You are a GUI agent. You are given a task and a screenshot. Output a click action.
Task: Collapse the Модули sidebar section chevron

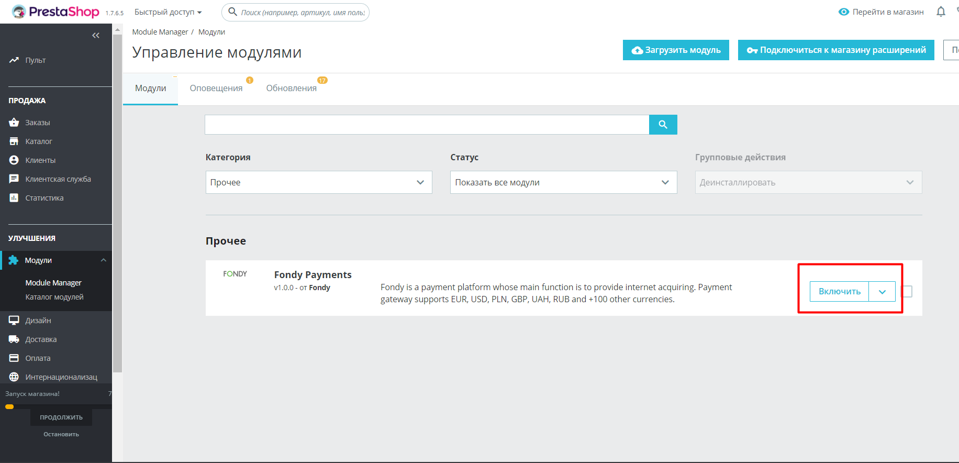pos(104,260)
